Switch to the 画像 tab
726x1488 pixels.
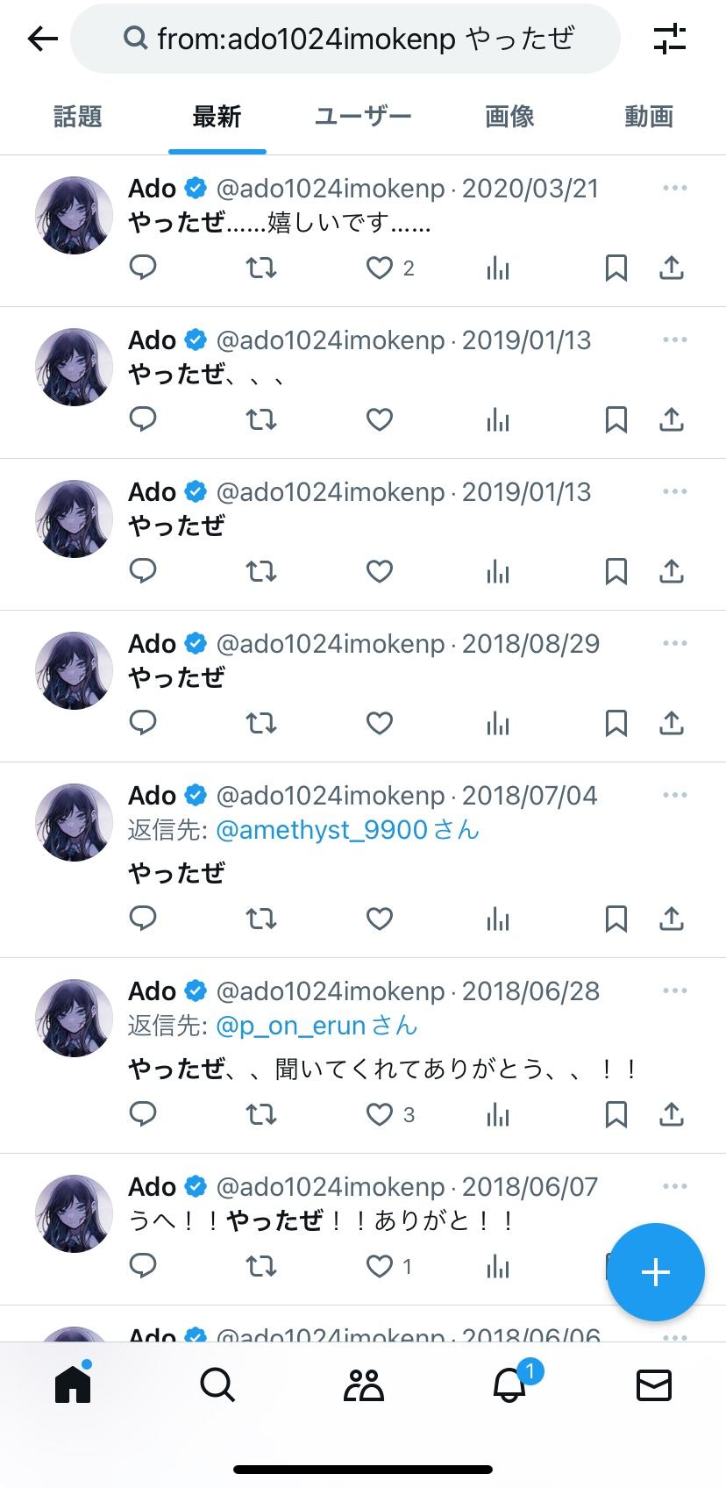tap(509, 116)
